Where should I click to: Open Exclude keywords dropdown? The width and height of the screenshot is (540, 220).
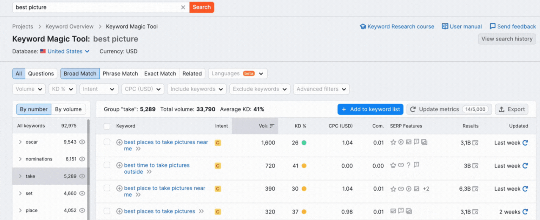[x=260, y=89]
